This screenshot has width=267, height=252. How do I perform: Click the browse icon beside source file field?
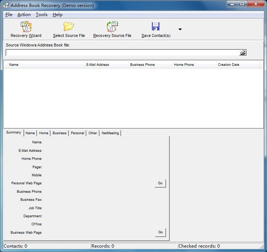[x=243, y=53]
